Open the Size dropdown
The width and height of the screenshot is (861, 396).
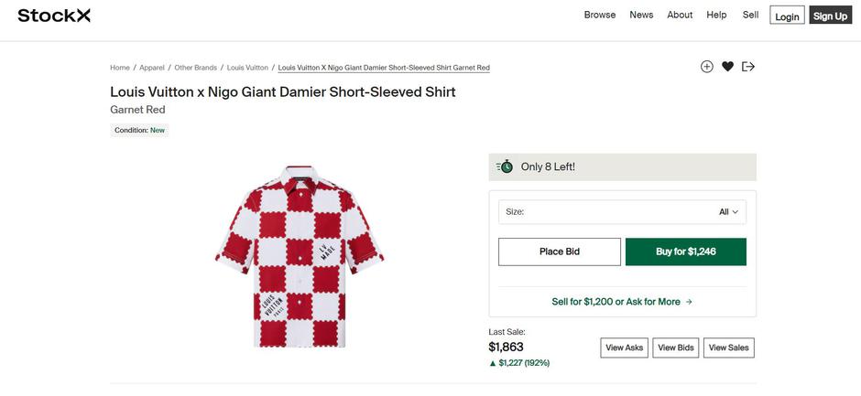pyautogui.click(x=622, y=212)
